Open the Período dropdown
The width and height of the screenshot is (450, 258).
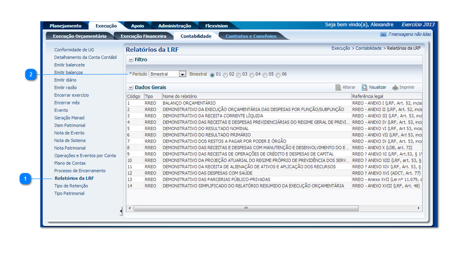point(182,74)
